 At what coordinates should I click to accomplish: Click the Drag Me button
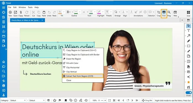(x=147, y=101)
